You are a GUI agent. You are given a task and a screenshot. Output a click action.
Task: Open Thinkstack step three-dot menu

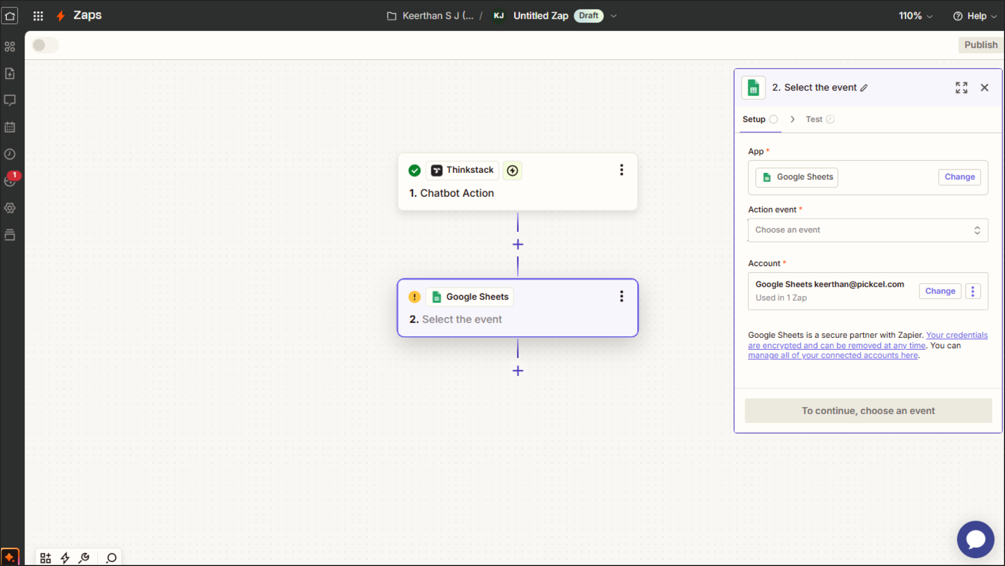point(622,170)
